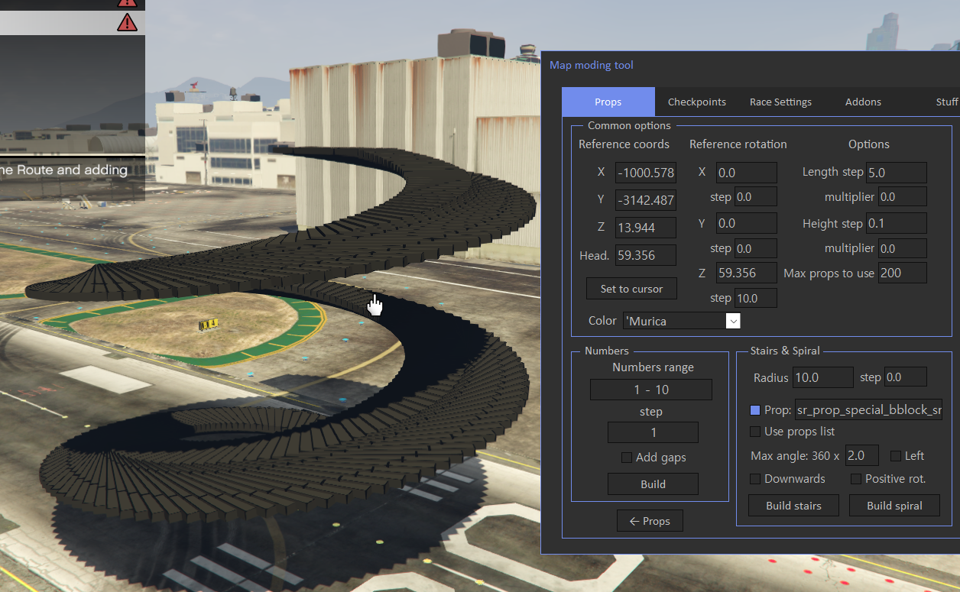This screenshot has height=592, width=960.
Task: Click the Height step multiplier field
Action: [903, 248]
